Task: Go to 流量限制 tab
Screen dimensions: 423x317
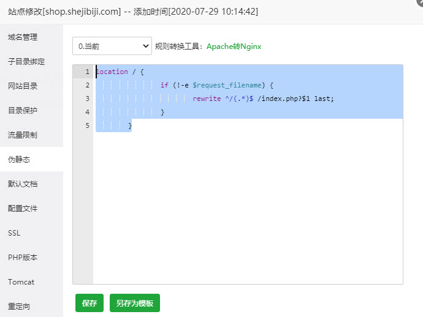Action: click(x=23, y=135)
